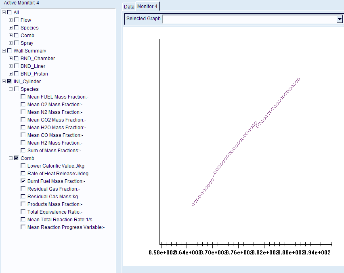Check Total Equivalence Ratio checkbox
The height and width of the screenshot is (273, 344).
click(x=23, y=212)
